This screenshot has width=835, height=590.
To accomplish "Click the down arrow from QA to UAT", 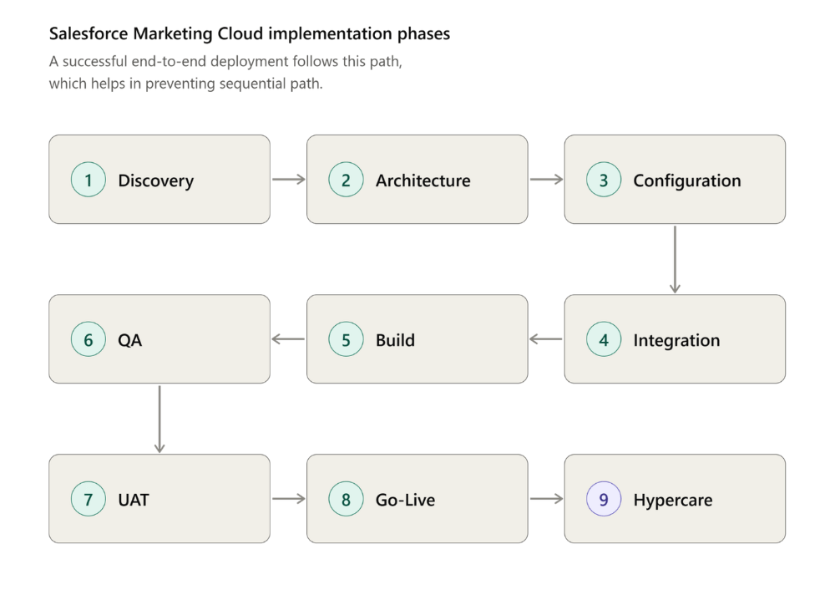I will coord(159,420).
